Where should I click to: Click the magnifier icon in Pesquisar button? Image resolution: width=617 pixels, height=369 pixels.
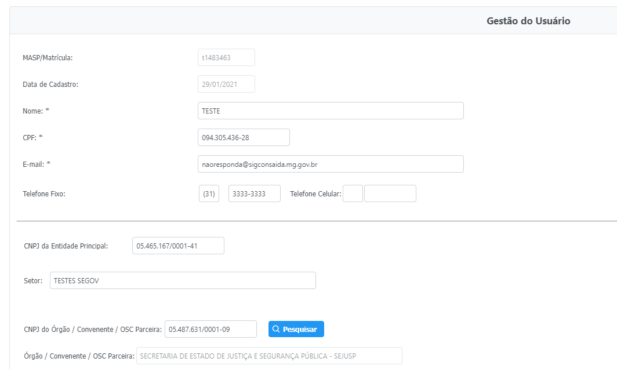pyautogui.click(x=277, y=329)
